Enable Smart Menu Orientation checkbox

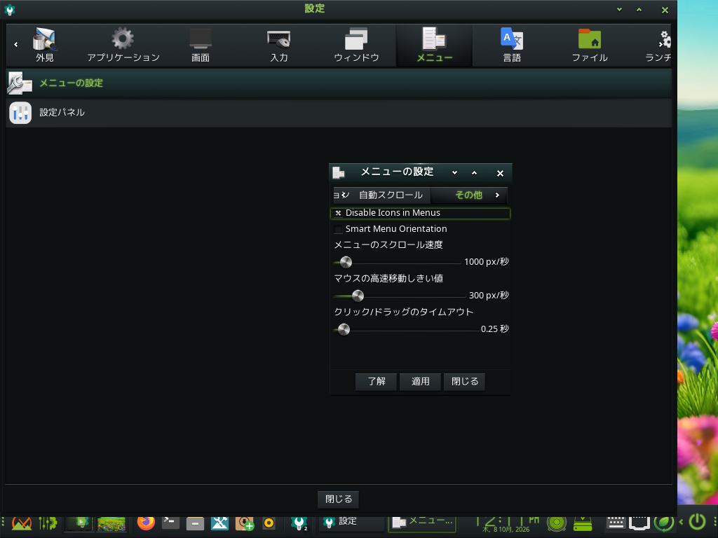(339, 229)
